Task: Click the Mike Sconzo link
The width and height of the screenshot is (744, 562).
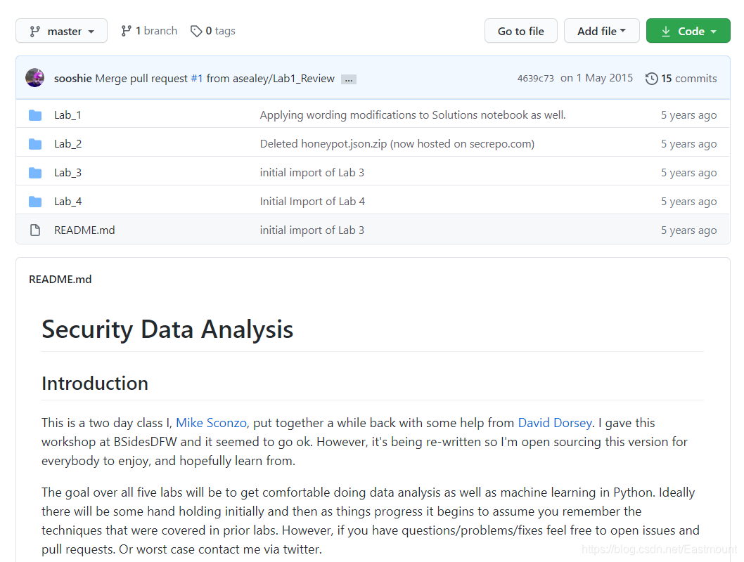Action: click(211, 423)
